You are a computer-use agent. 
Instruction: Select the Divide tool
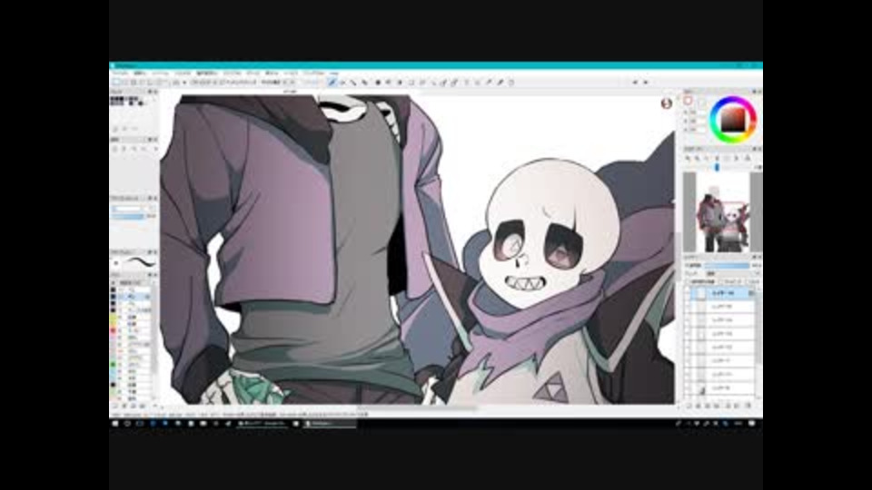coord(489,83)
